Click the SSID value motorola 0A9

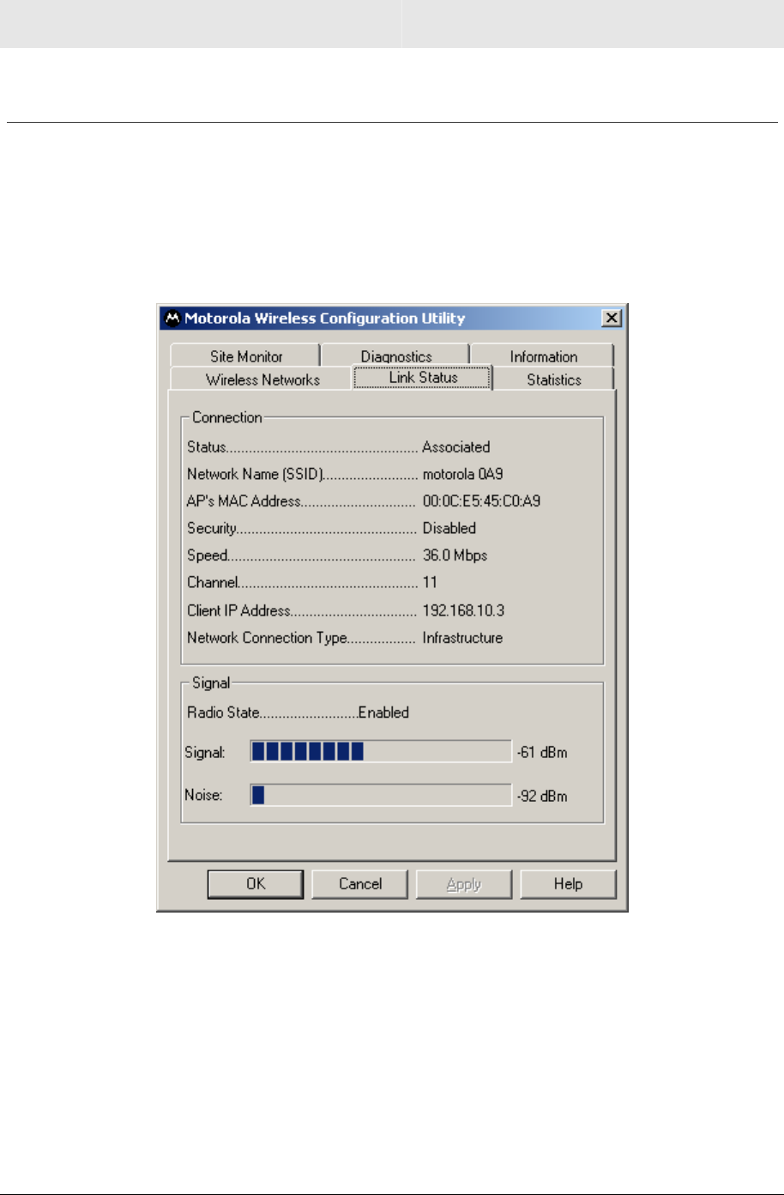[x=462, y=474]
